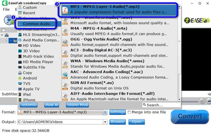Click the format list vertical scrollbar thumb
This screenshot has width=211, height=133.
coord(179,41)
